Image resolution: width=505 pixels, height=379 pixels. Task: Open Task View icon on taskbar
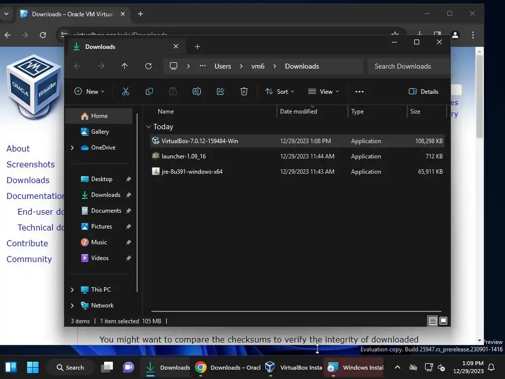pyautogui.click(x=107, y=367)
